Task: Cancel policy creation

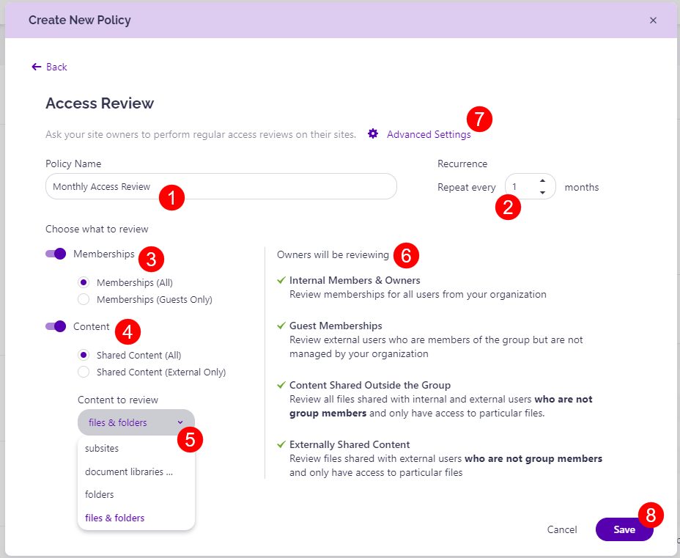Action: [562, 529]
